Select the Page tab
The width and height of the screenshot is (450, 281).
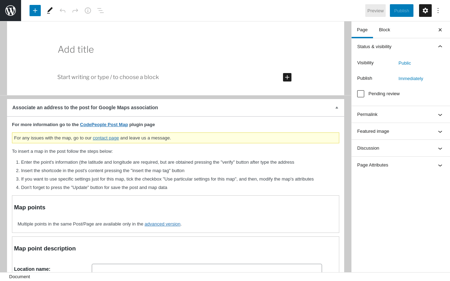(x=362, y=30)
